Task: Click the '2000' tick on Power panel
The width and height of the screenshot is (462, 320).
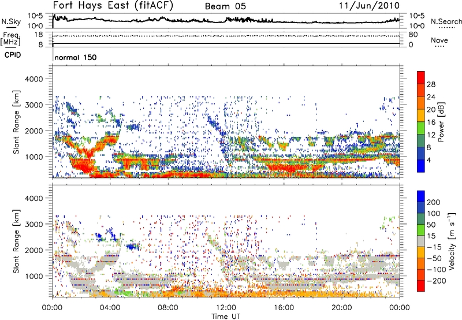Action: [x=34, y=131]
